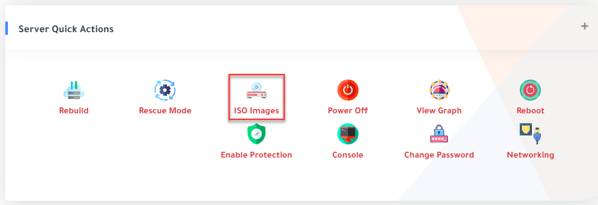Image resolution: width=598 pixels, height=205 pixels.
Task: Click the Server Quick Actions heading
Action: point(66,29)
